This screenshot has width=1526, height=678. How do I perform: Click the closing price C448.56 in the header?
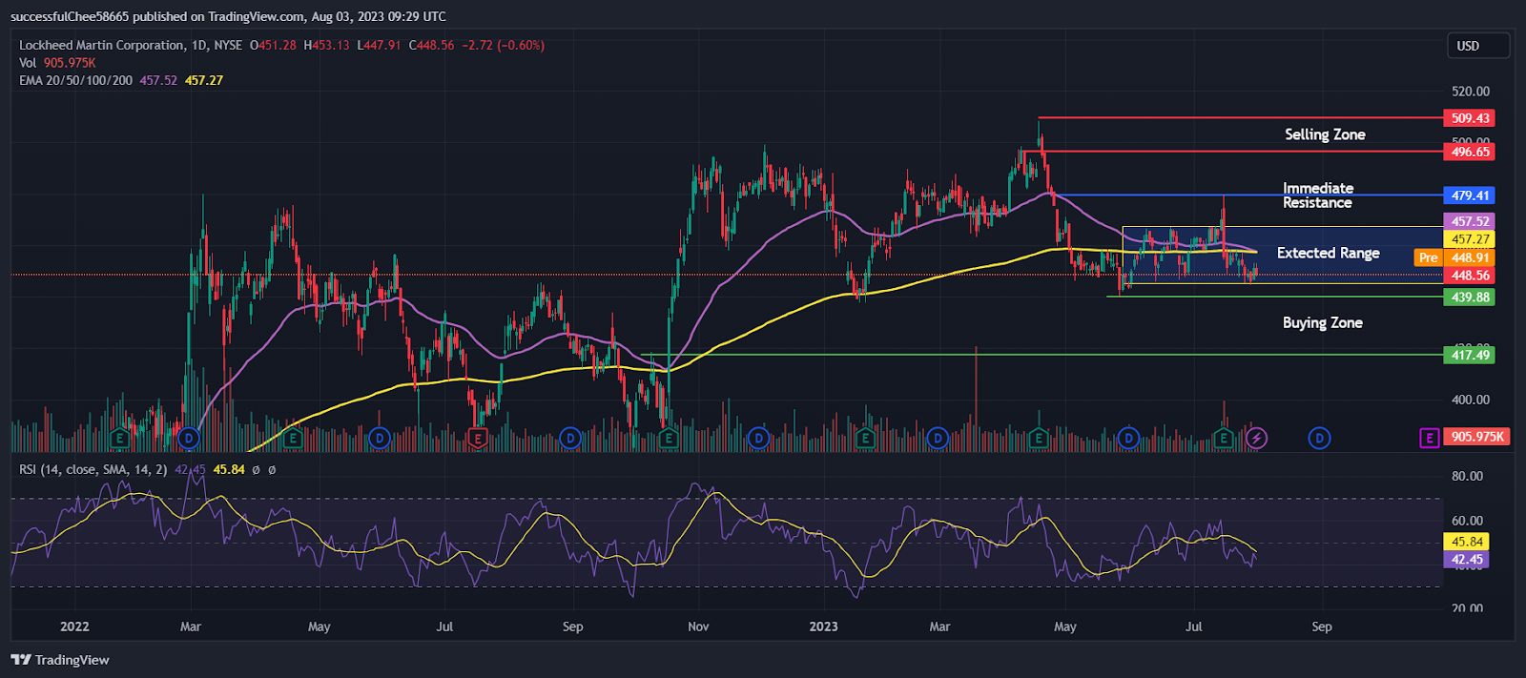click(x=432, y=45)
